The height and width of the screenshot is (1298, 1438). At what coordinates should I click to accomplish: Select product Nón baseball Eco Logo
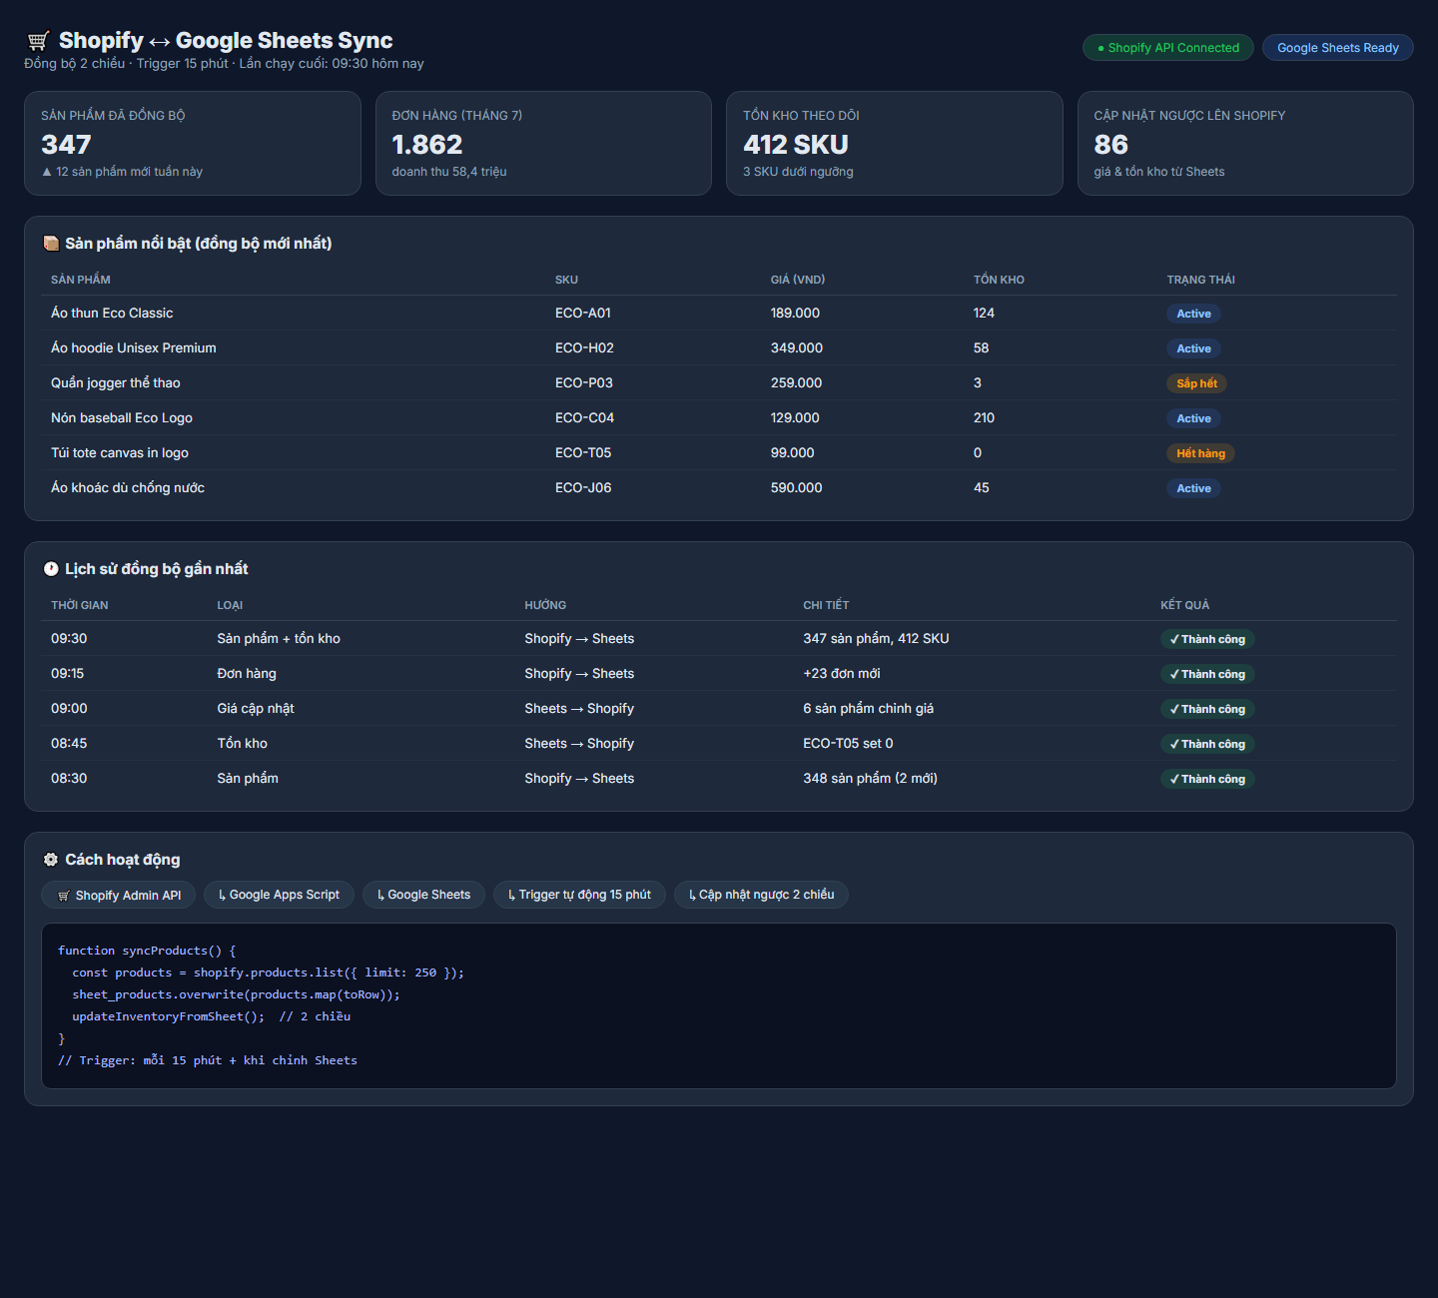tap(122, 418)
